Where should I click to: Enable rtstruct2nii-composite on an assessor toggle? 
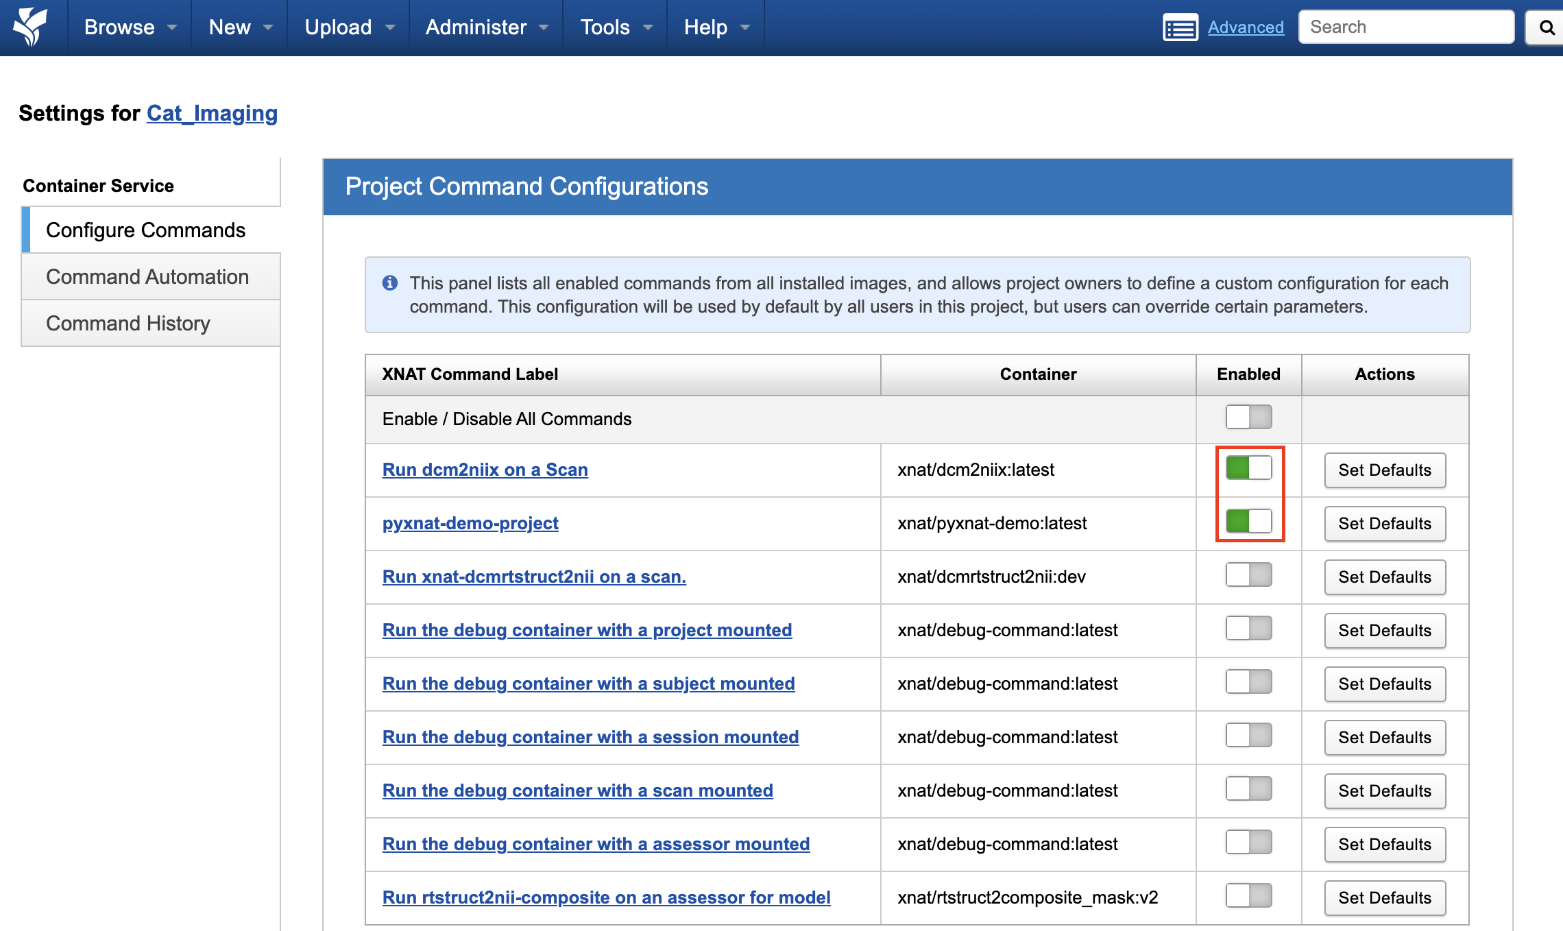(x=1248, y=895)
